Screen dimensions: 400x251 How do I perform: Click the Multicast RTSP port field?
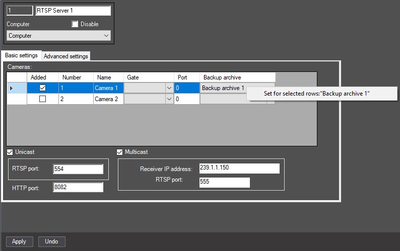(225, 182)
